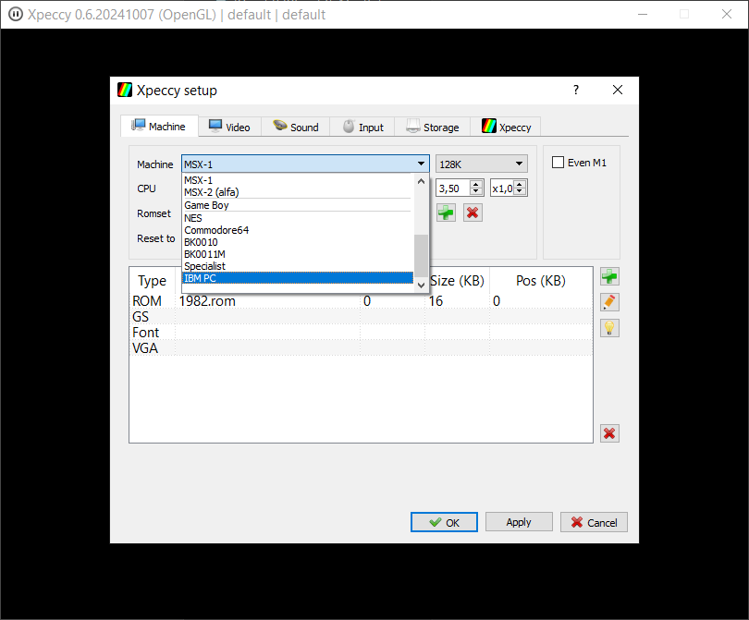Go to the Xpeccy tab
Image resolution: width=749 pixels, height=620 pixels.
coord(506,127)
